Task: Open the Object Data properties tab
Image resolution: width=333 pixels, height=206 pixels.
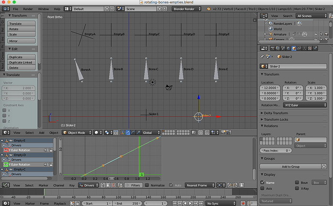Action: pyautogui.click(x=305, y=48)
